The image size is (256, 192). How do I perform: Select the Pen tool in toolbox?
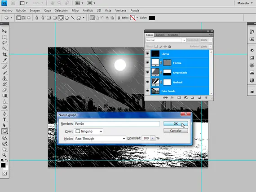tap(4, 113)
